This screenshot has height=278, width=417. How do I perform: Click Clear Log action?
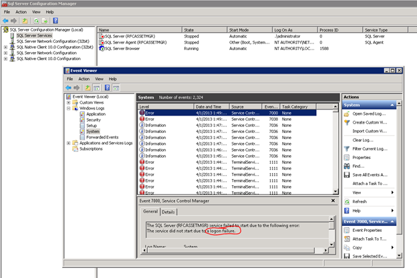[x=363, y=140]
